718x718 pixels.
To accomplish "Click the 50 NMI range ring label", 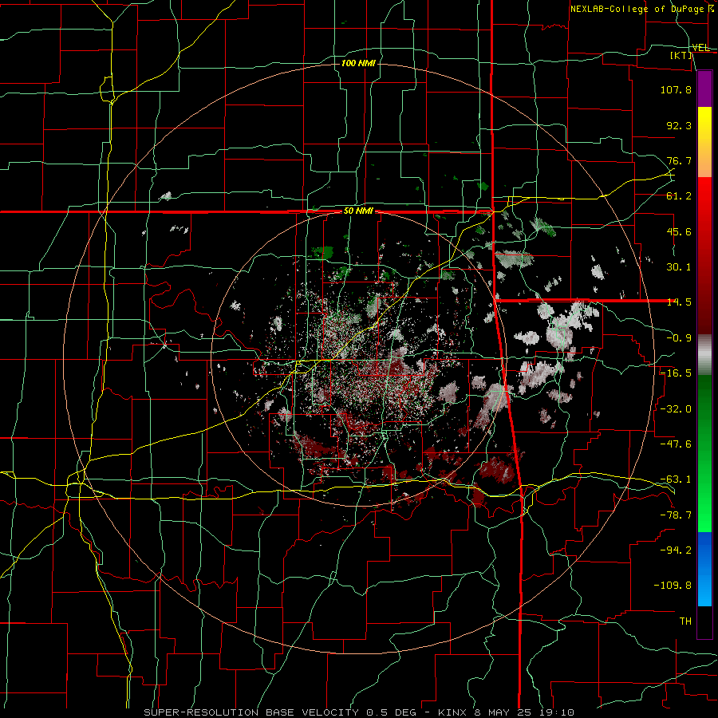I will [x=358, y=211].
